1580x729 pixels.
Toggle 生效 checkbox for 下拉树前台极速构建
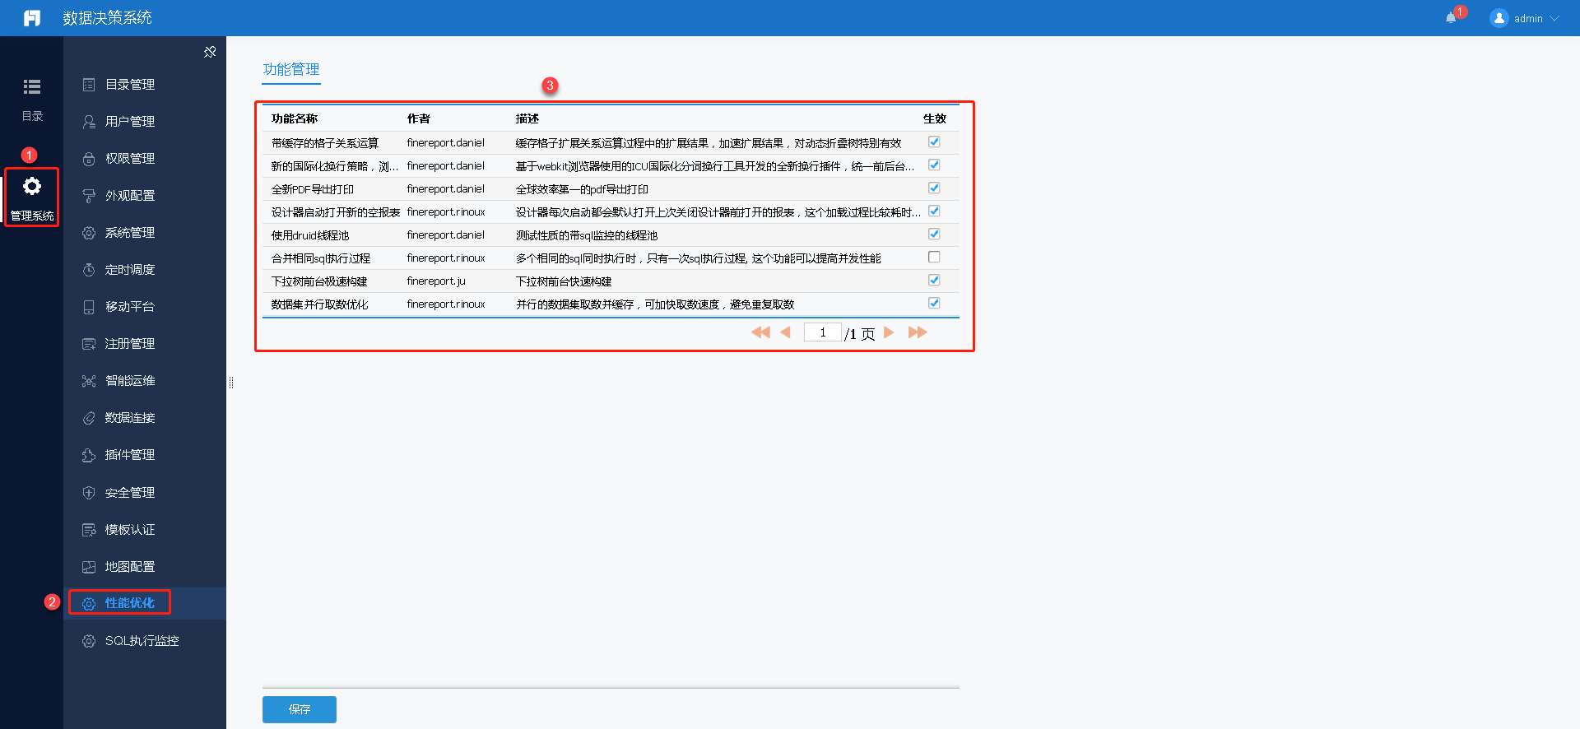pos(934,280)
